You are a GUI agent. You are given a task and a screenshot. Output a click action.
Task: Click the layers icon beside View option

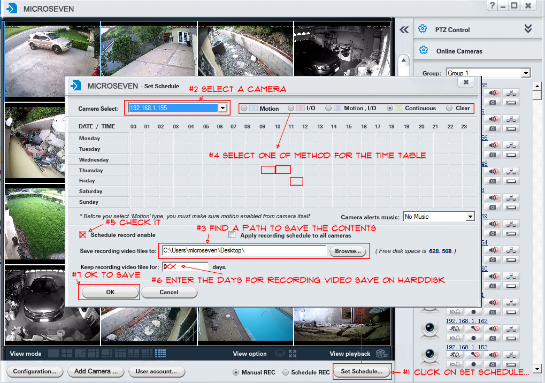[280, 354]
